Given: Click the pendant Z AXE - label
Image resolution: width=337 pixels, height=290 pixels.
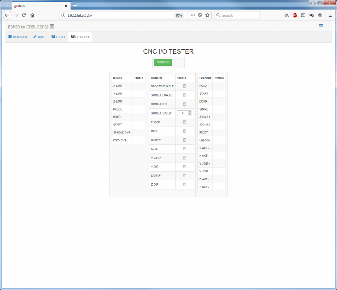Looking at the screenshot, I should coord(204,187).
